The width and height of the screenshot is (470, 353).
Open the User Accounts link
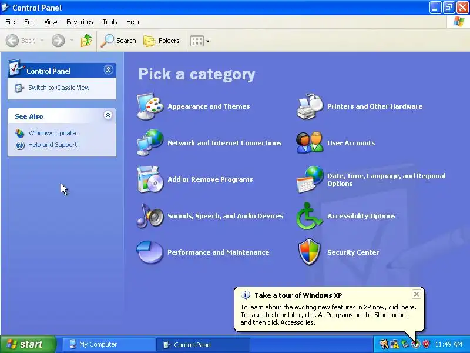[x=351, y=143]
